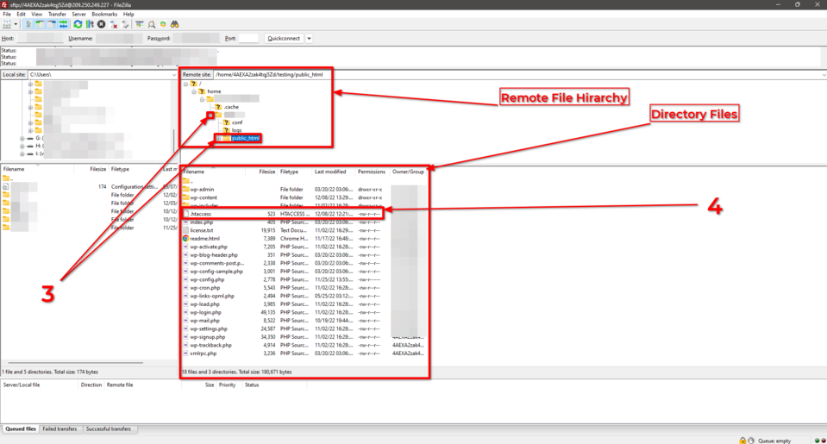Open the Quickconnect history dropdown arrow
Screen dimensions: 827x444
tap(309, 39)
